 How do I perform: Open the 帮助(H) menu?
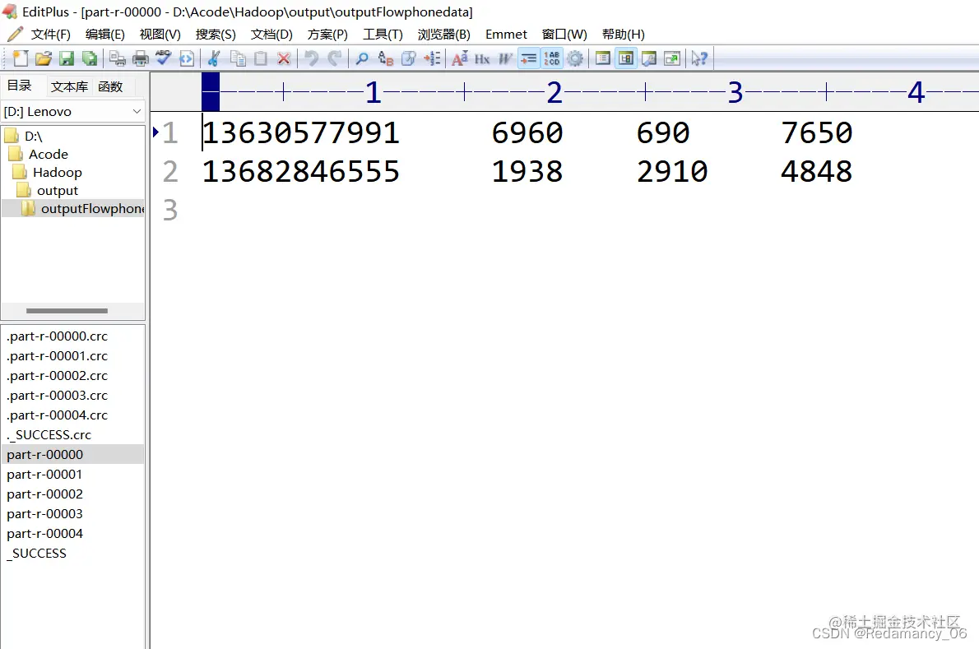623,35
